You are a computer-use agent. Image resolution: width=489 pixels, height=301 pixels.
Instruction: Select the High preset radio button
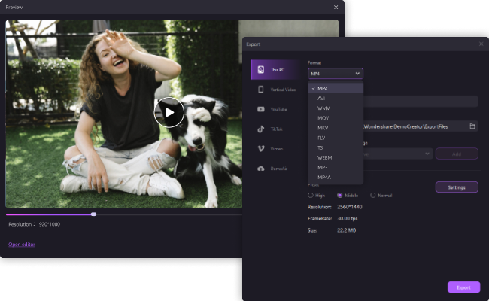tap(310, 195)
